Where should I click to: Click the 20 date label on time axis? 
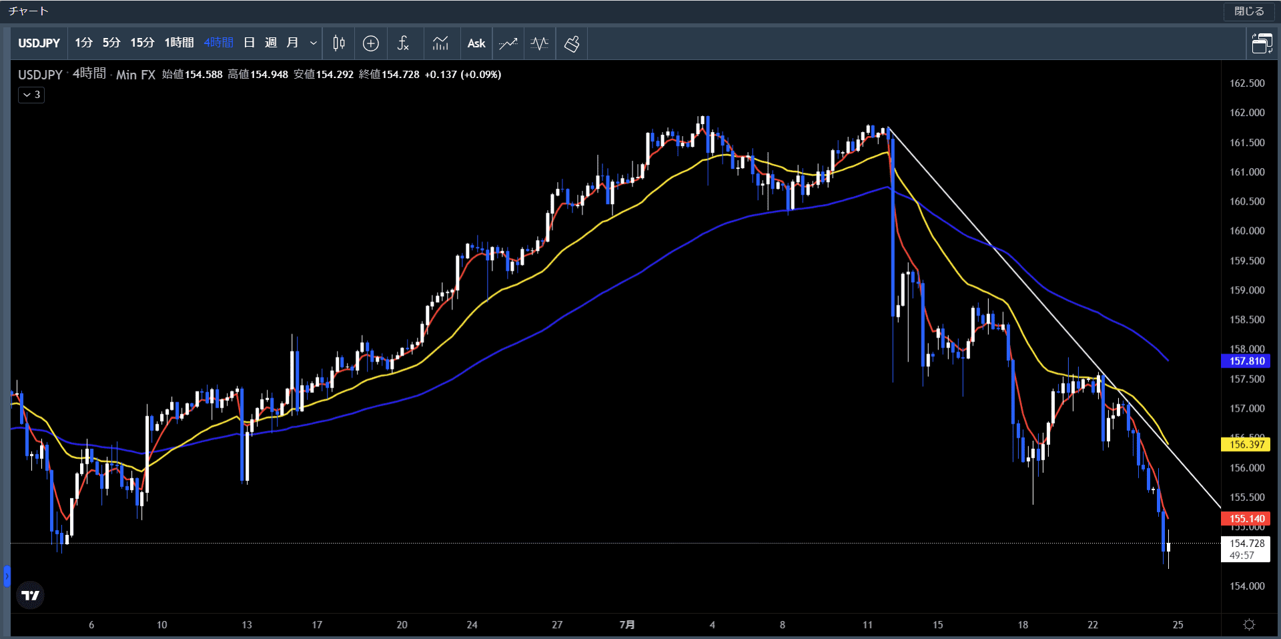(402, 625)
